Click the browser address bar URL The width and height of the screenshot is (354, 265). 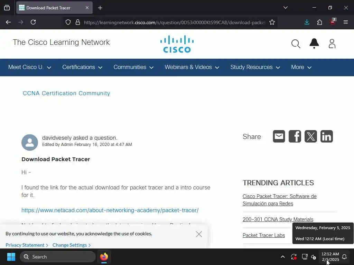coord(174,22)
